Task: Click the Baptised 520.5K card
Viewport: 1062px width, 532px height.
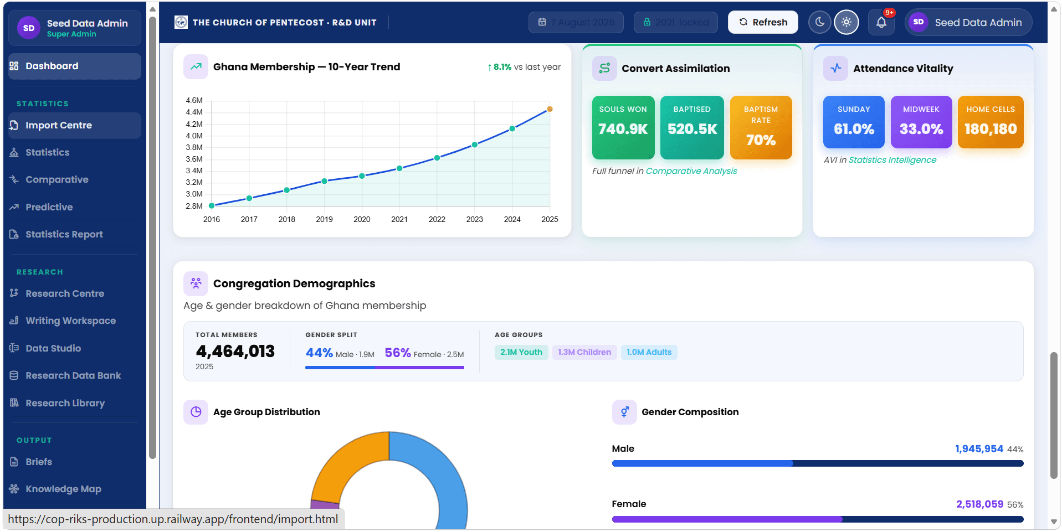Action: point(692,127)
